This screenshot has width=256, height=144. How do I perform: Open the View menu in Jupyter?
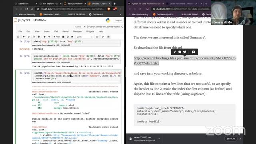[37, 31]
